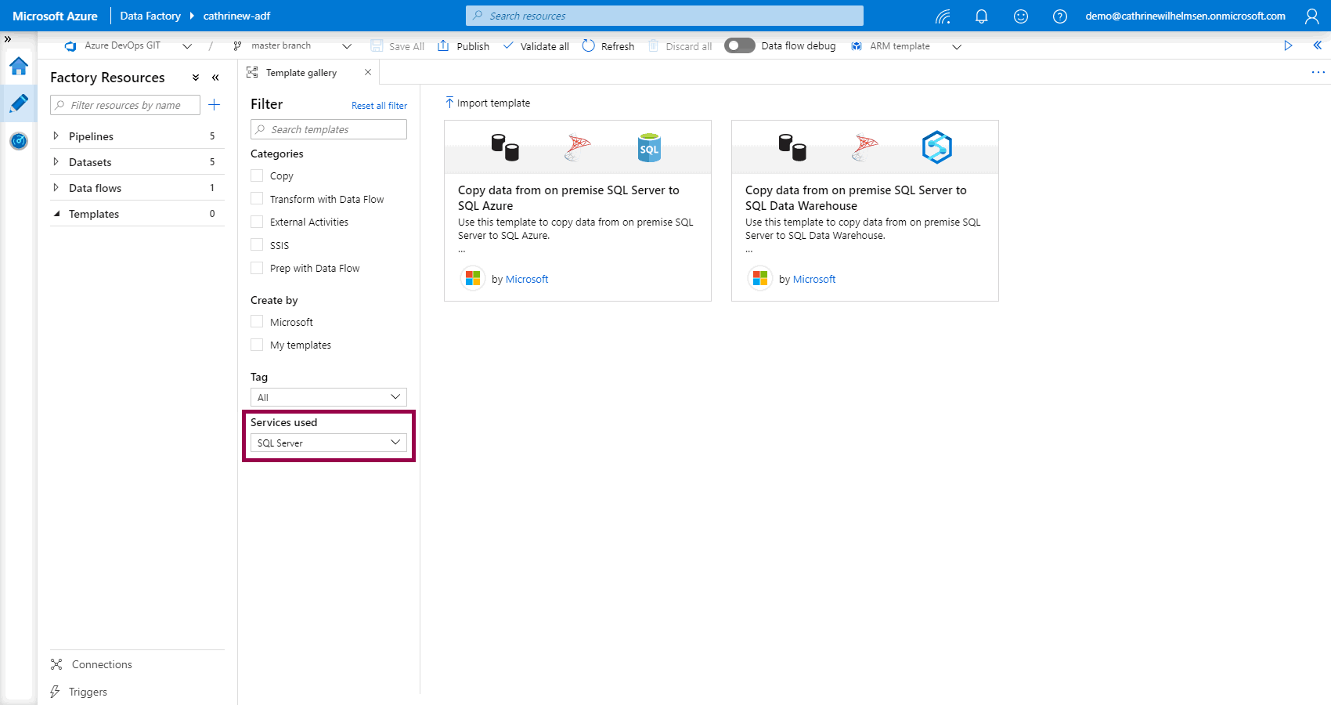Viewport: 1331px width, 705px height.
Task: Click the notifications bell icon
Action: click(x=981, y=16)
